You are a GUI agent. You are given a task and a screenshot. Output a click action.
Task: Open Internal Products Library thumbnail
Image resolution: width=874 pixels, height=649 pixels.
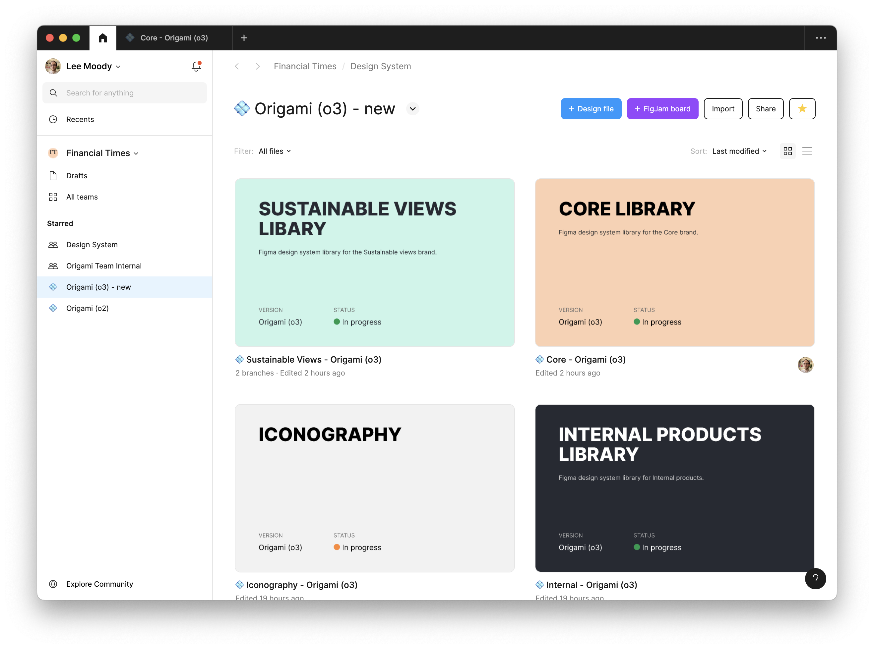tap(674, 488)
